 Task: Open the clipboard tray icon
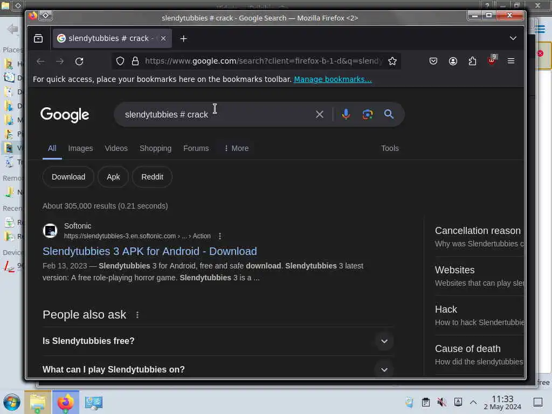coord(426,402)
